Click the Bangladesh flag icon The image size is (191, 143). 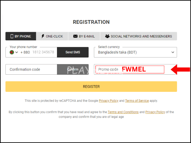tap(12, 52)
